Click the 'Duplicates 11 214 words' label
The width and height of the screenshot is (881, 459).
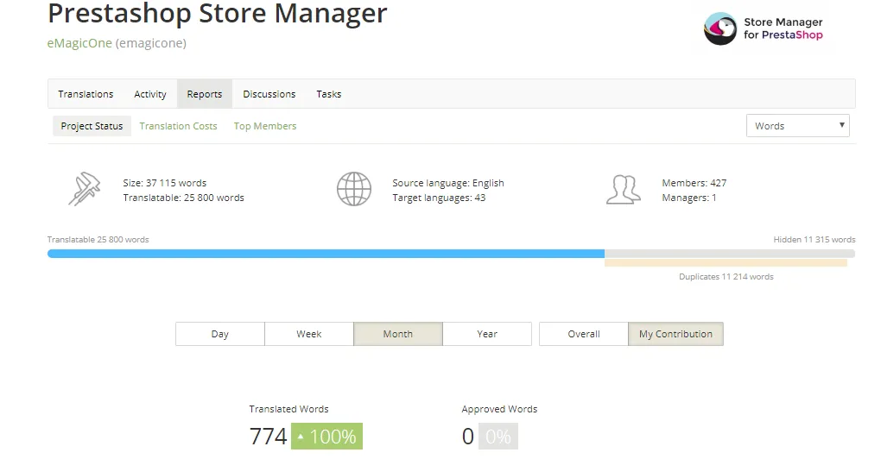(x=726, y=277)
